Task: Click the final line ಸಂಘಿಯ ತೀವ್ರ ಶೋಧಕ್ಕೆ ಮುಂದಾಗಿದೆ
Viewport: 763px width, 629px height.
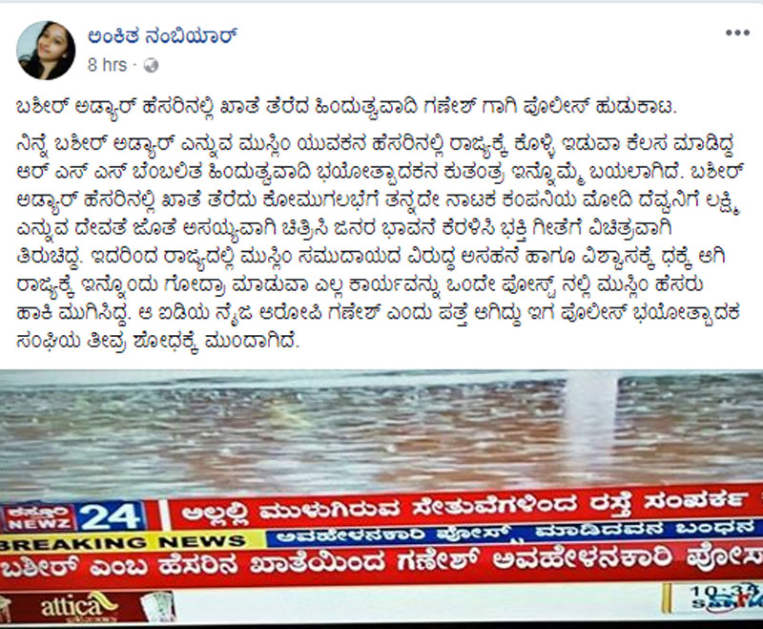Action: [157, 342]
